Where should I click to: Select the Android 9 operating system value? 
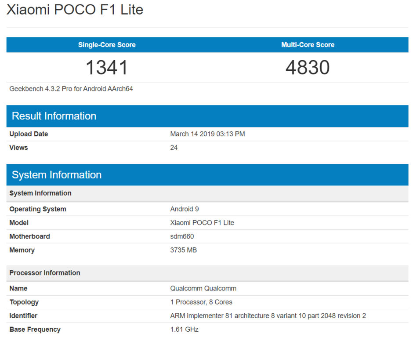click(185, 209)
